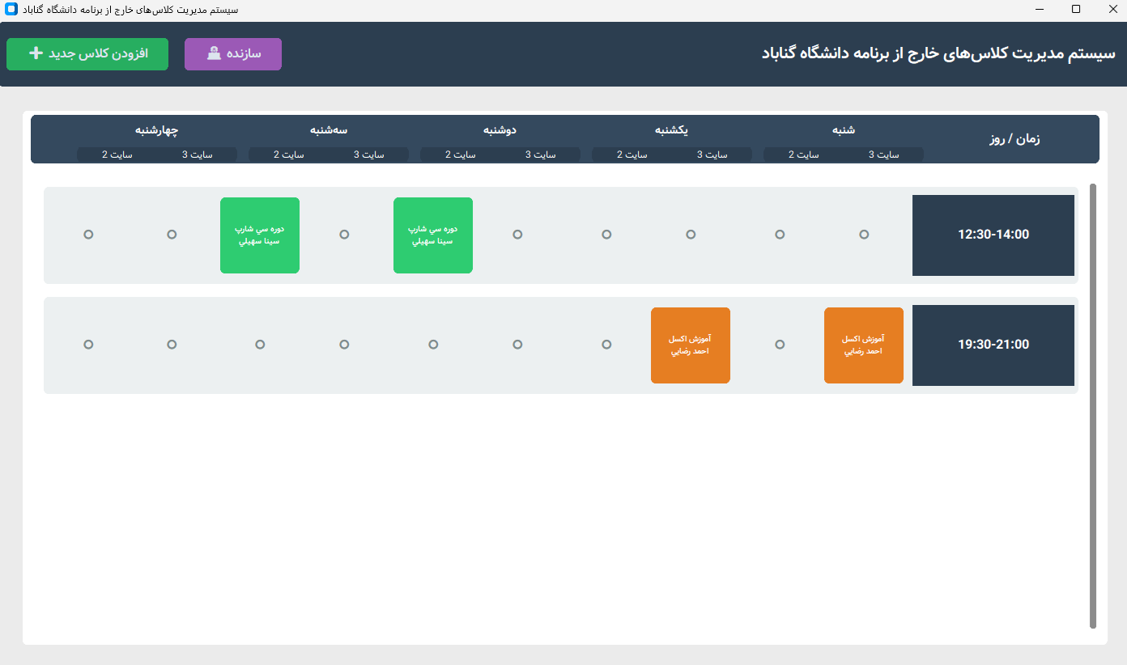Open Sunday's orange آموزش اکسل card
Image resolution: width=1127 pixels, height=665 pixels.
click(x=691, y=345)
